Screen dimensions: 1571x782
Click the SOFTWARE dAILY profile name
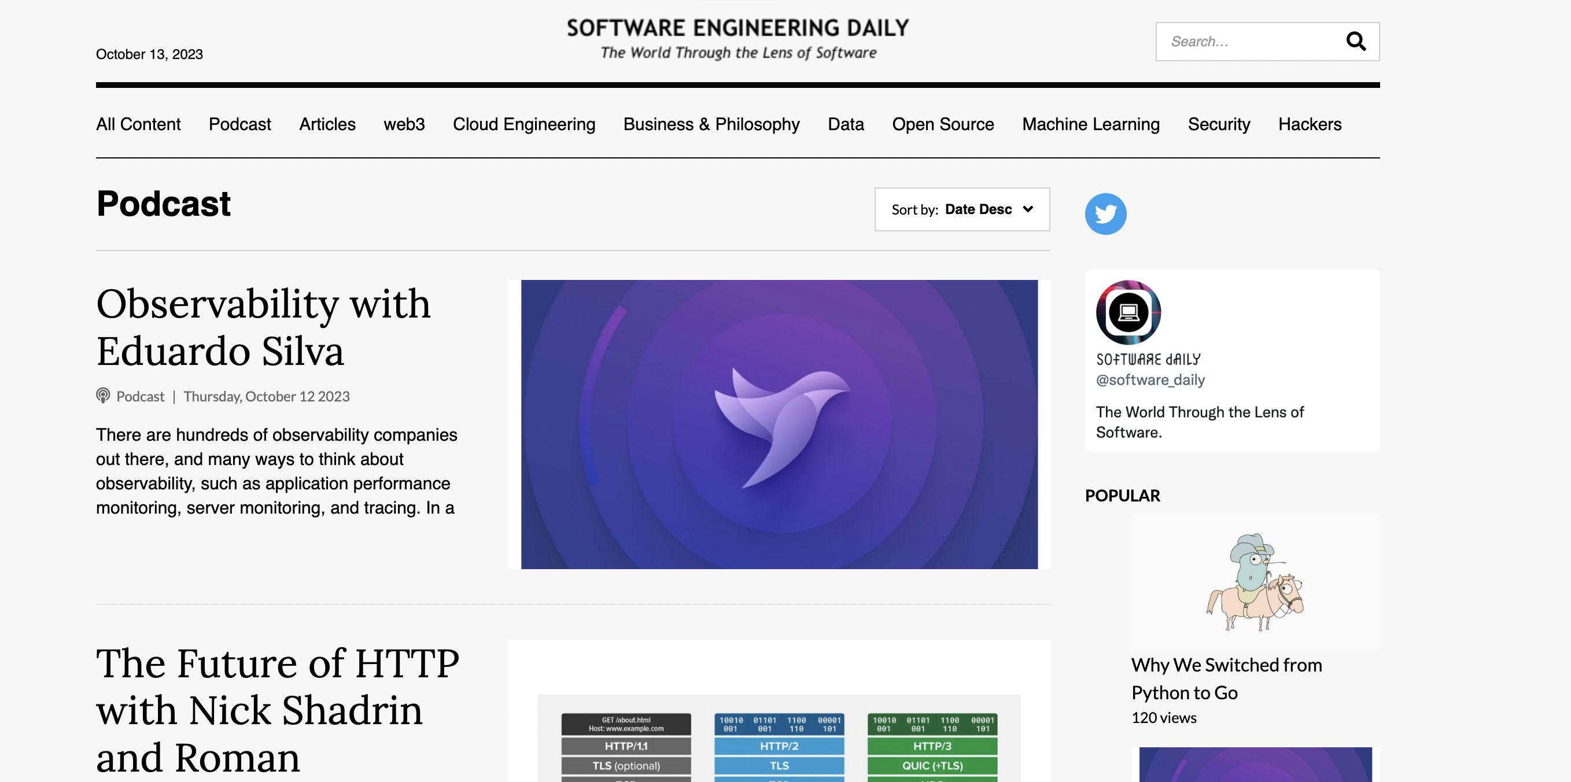1148,359
